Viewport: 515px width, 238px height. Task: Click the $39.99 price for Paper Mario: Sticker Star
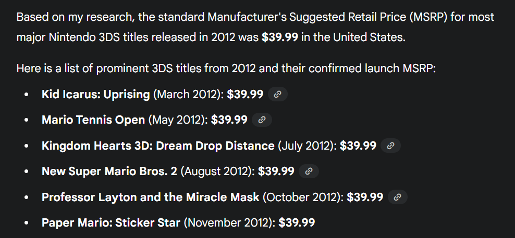(x=297, y=223)
